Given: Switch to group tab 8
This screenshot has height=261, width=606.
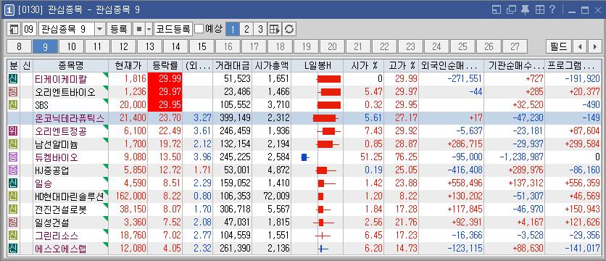Looking at the screenshot, I should [x=19, y=47].
